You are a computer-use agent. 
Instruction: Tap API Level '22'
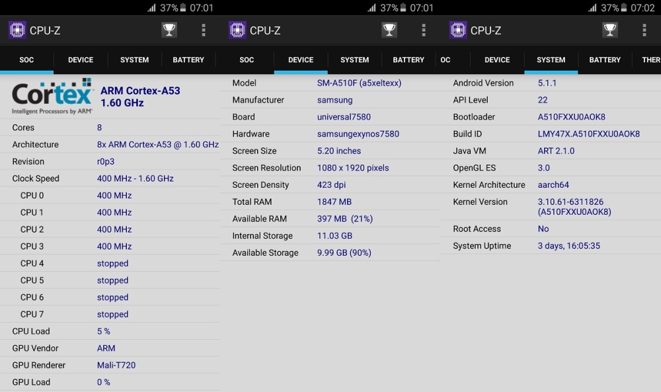(543, 100)
